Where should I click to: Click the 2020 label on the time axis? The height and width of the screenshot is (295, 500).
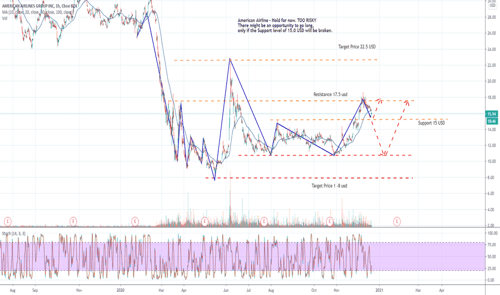pos(121,290)
